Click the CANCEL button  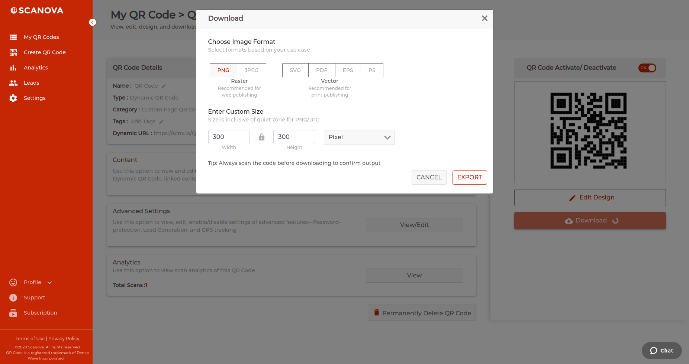pos(429,178)
